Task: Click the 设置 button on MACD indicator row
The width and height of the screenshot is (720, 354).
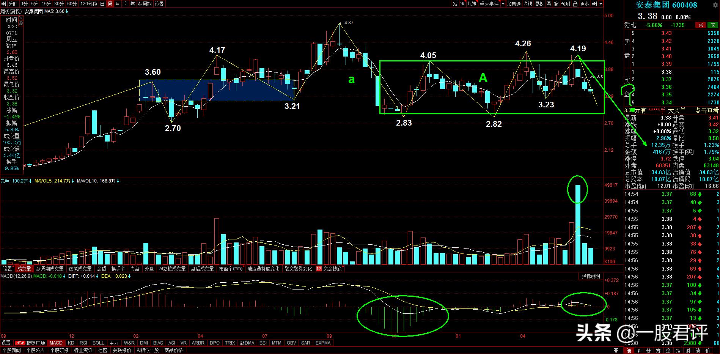Action: click(x=6, y=343)
